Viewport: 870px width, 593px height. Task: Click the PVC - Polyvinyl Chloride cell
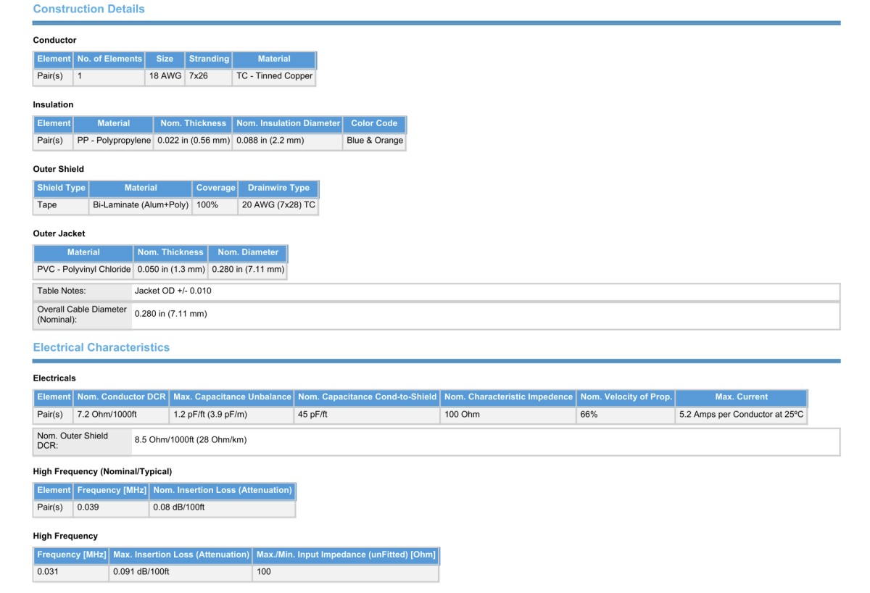pos(83,270)
